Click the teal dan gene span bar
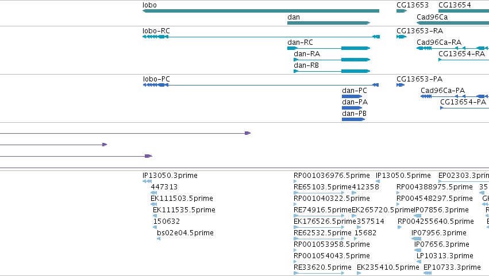This screenshot has height=276, width=489. pyautogui.click(x=329, y=23)
